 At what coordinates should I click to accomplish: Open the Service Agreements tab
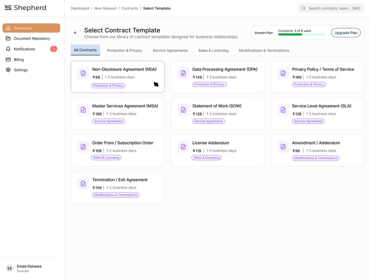click(x=170, y=51)
